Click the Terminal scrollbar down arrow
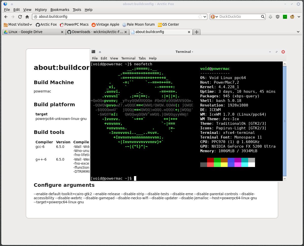This screenshot has width=304, height=246. [285, 179]
